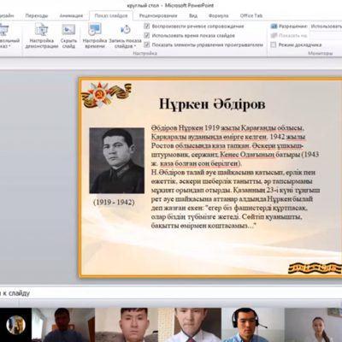This screenshot has width=342, height=342.
Task: Toggle Использовать время показа слайдов checkbox
Action: coord(147,36)
